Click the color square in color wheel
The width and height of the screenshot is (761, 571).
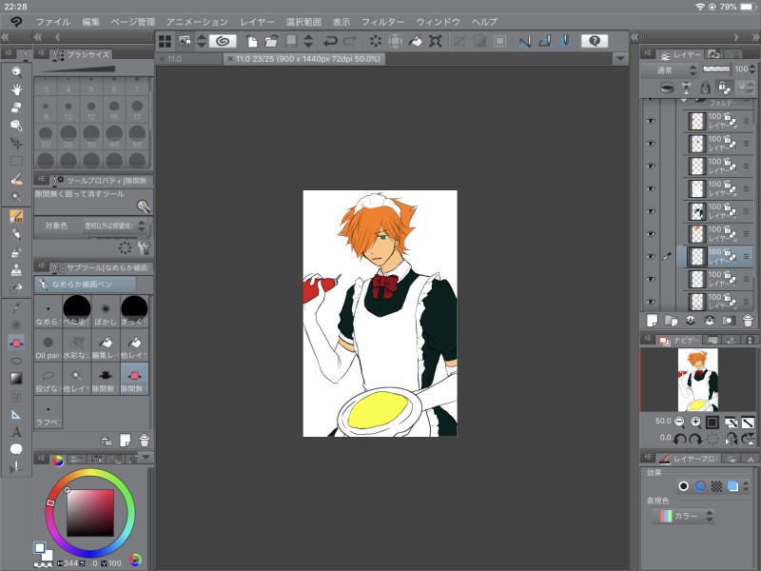tap(90, 512)
